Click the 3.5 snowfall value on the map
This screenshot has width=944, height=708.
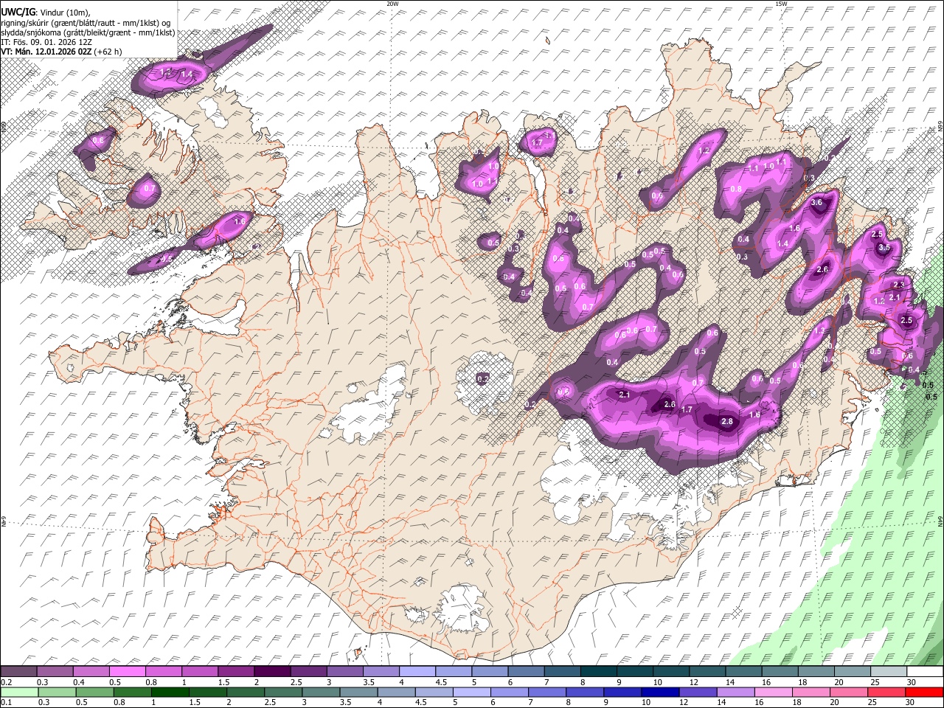(884, 248)
